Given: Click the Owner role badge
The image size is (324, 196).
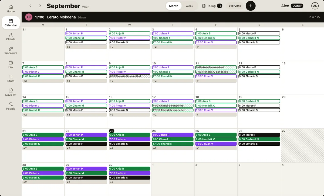Looking at the screenshot, I should point(297,6).
